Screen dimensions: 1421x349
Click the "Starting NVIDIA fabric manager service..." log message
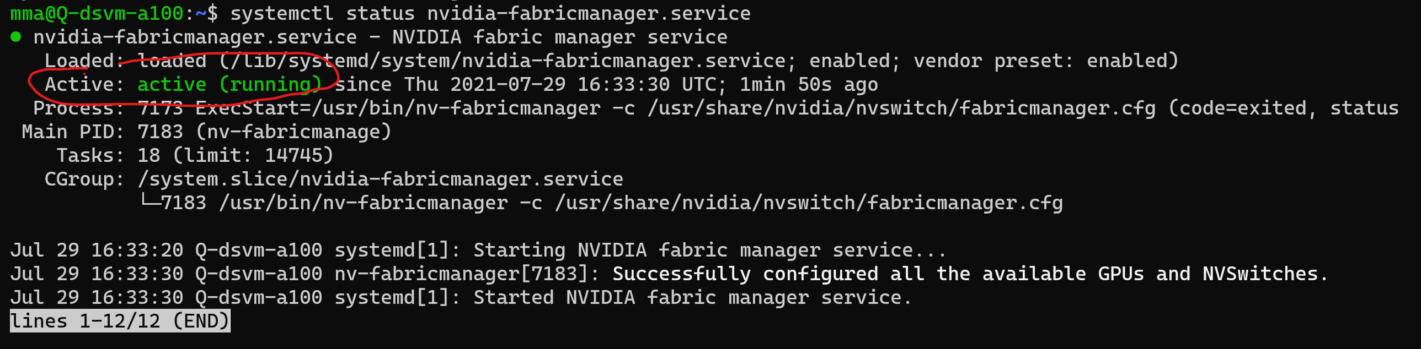coord(709,250)
